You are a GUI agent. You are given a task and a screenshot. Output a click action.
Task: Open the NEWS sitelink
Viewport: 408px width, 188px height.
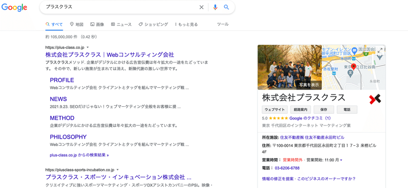tap(58, 99)
